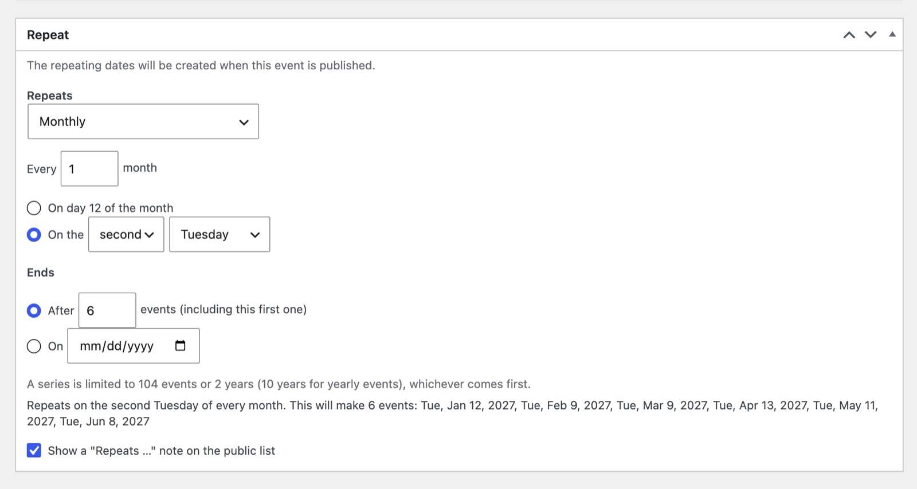
Task: Click the After events count field
Action: (x=107, y=310)
